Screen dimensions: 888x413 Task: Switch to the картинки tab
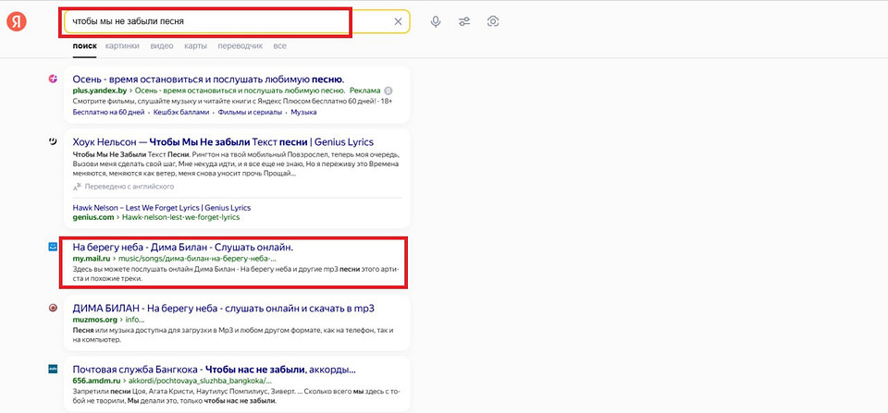click(122, 45)
